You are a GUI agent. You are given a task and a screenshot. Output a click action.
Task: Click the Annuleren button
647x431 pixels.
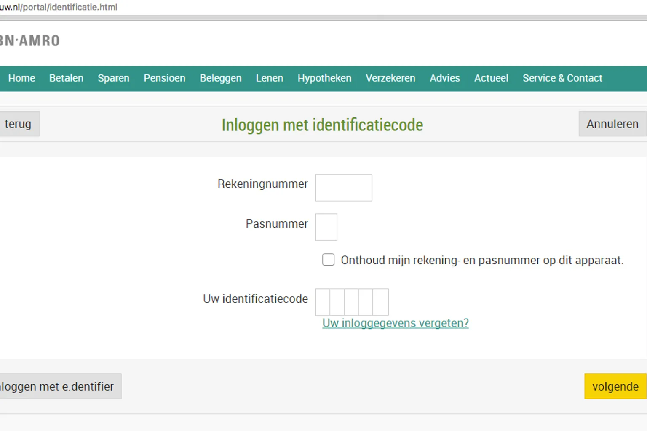(612, 124)
